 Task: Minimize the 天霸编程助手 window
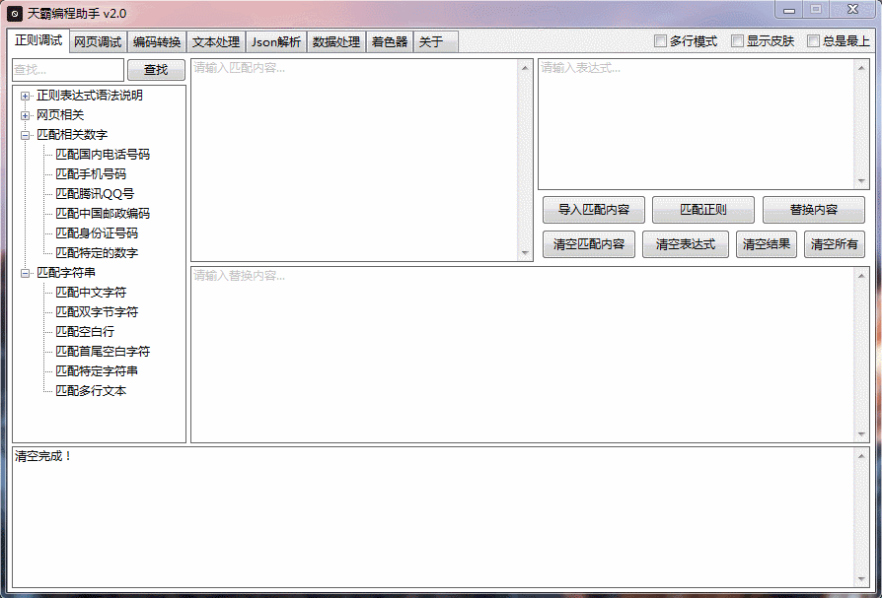[789, 10]
